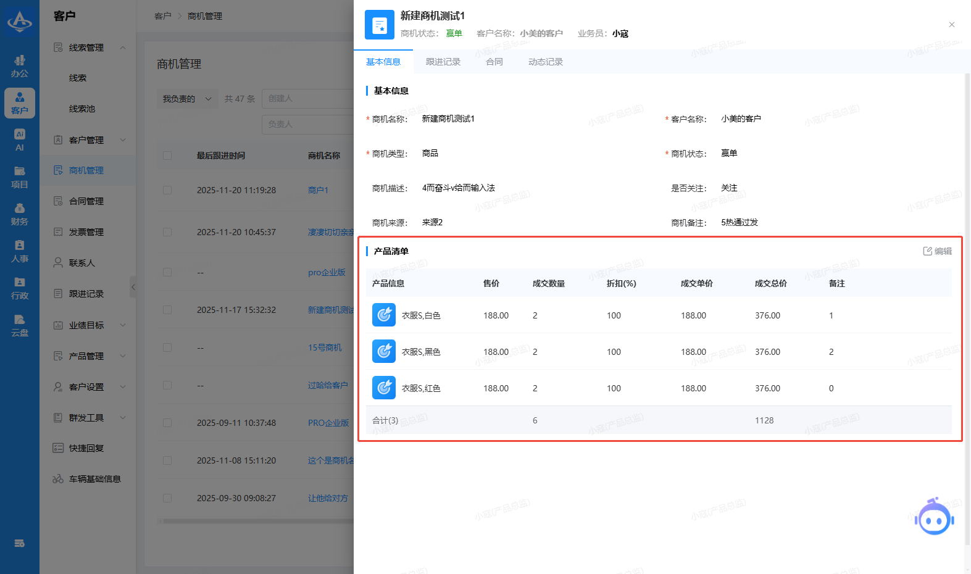Open the AI module icon
The image size is (971, 574).
point(20,140)
